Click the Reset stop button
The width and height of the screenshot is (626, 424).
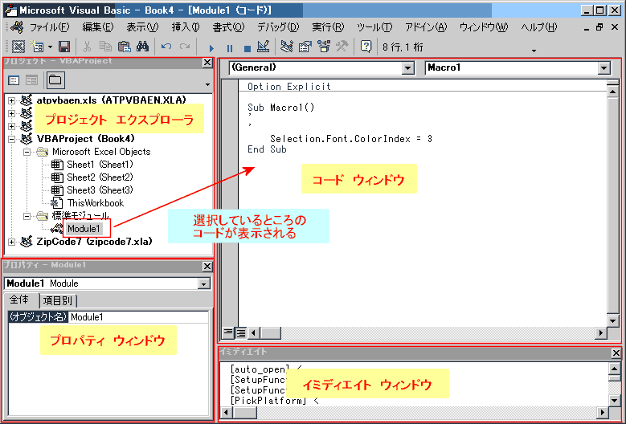pos(248,48)
